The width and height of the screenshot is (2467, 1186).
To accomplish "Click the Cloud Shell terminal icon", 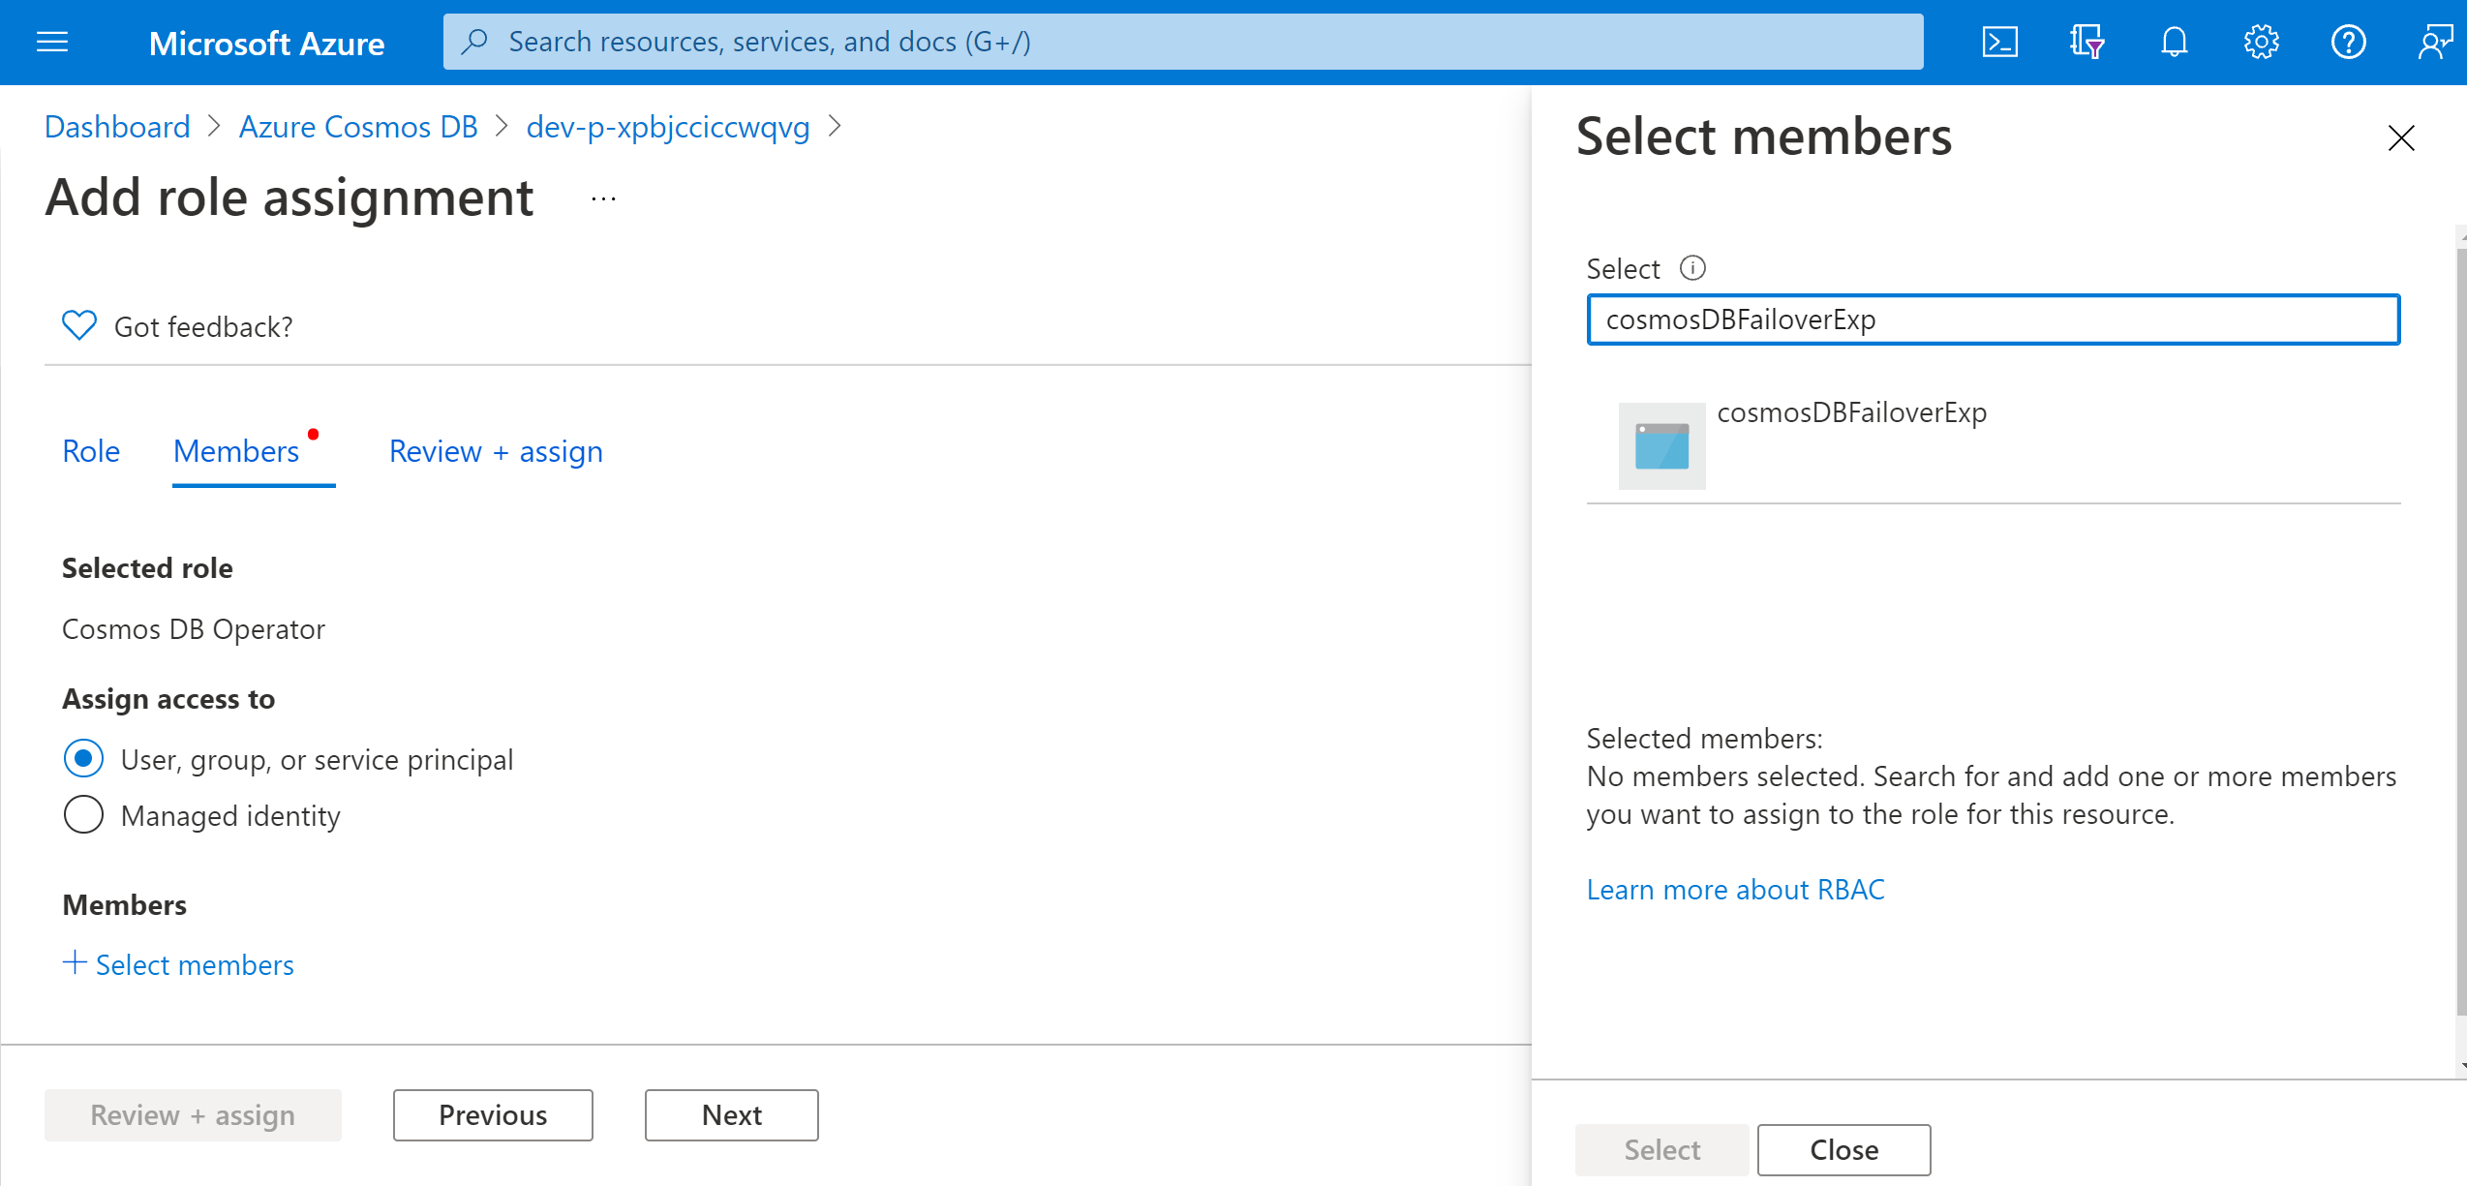I will click(1999, 43).
